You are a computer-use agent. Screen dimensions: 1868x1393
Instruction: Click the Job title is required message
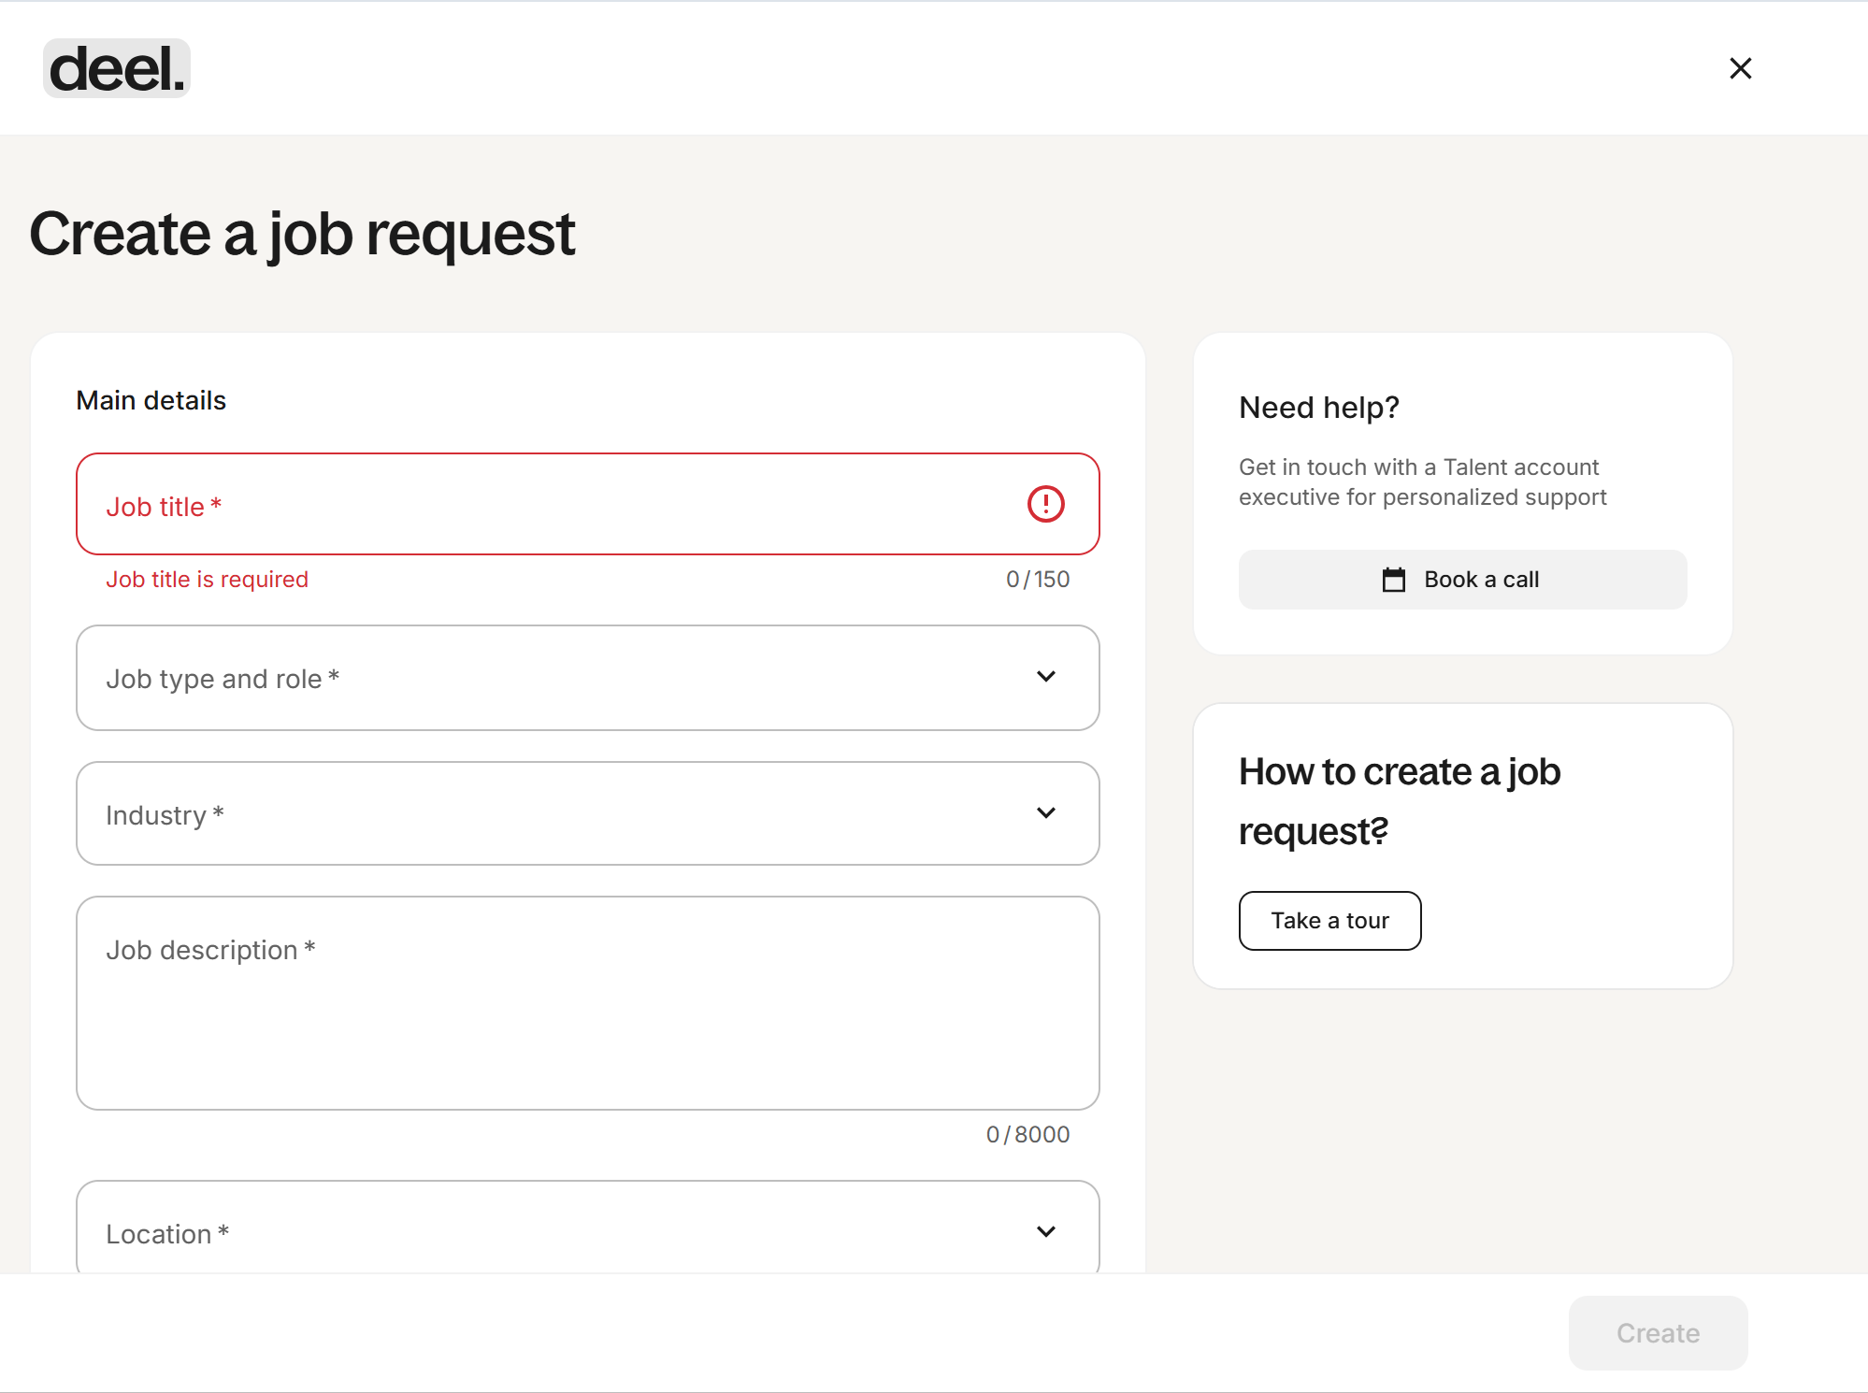(207, 580)
